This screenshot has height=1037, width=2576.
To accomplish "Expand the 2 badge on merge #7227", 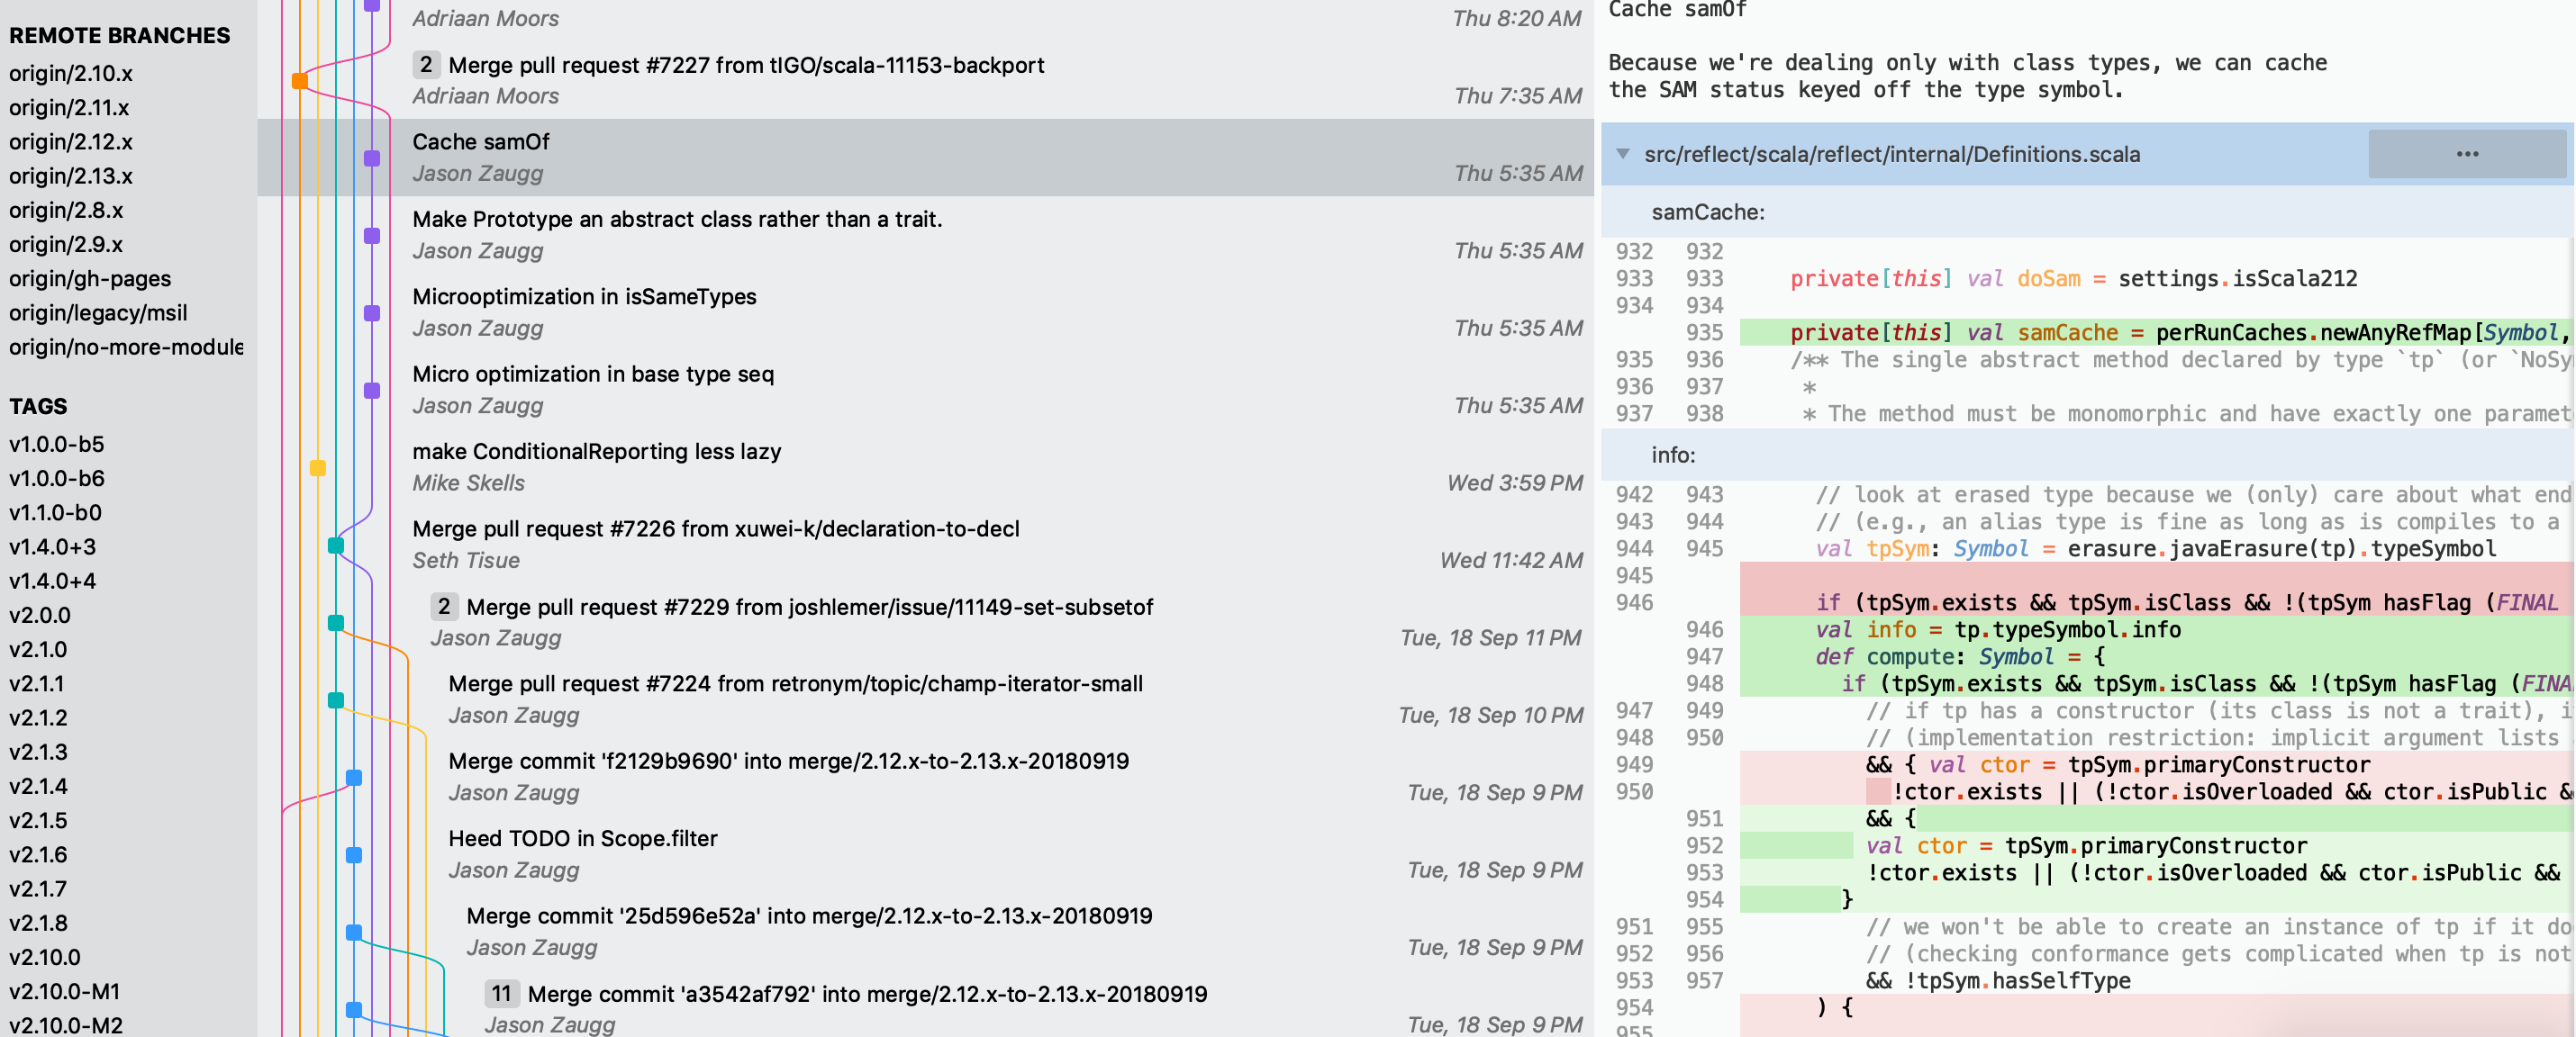I will (426, 65).
